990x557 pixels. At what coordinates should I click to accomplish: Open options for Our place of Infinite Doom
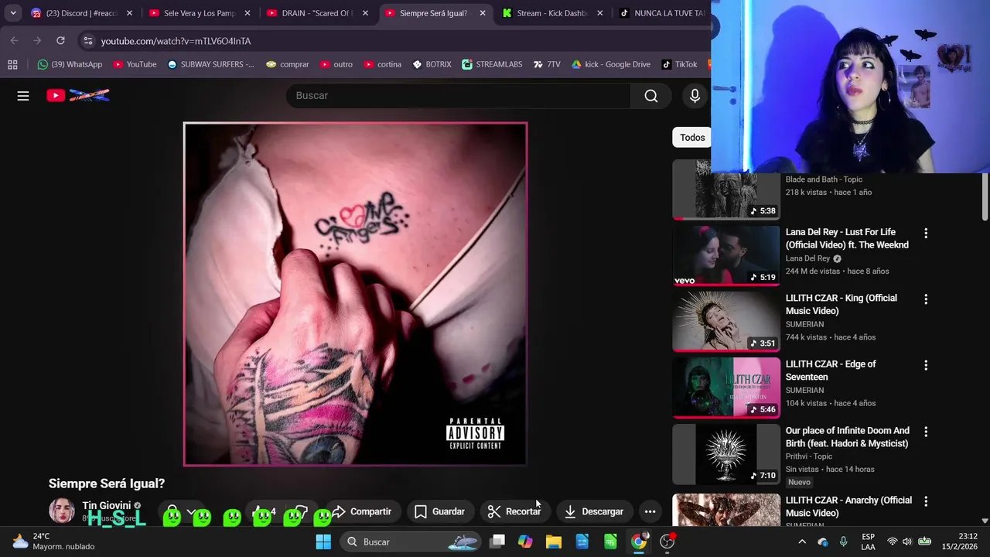(926, 432)
